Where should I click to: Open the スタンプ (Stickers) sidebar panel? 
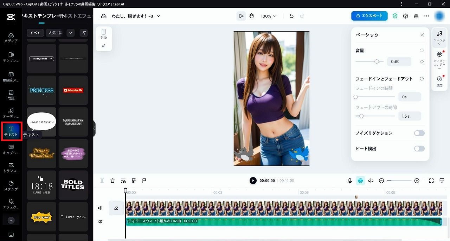(x=11, y=186)
